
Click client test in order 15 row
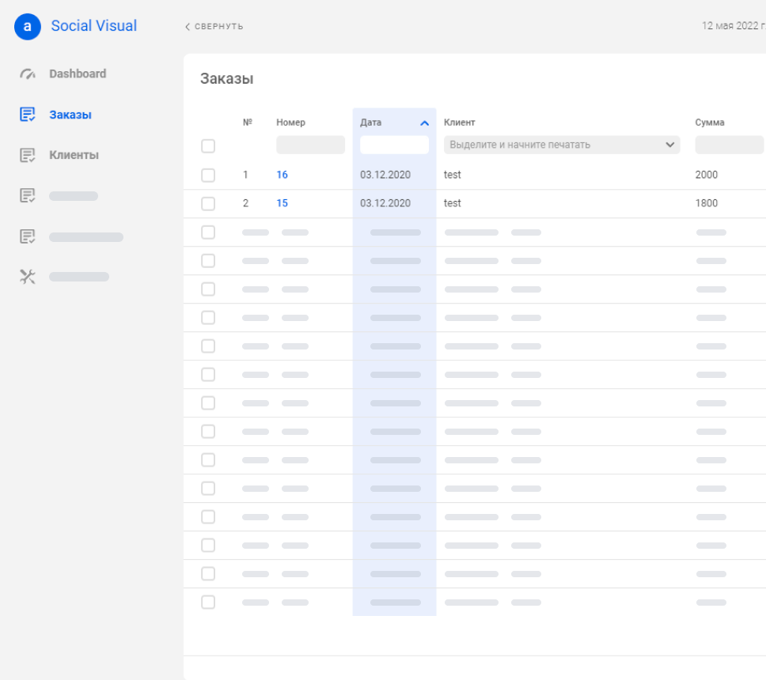tap(453, 203)
